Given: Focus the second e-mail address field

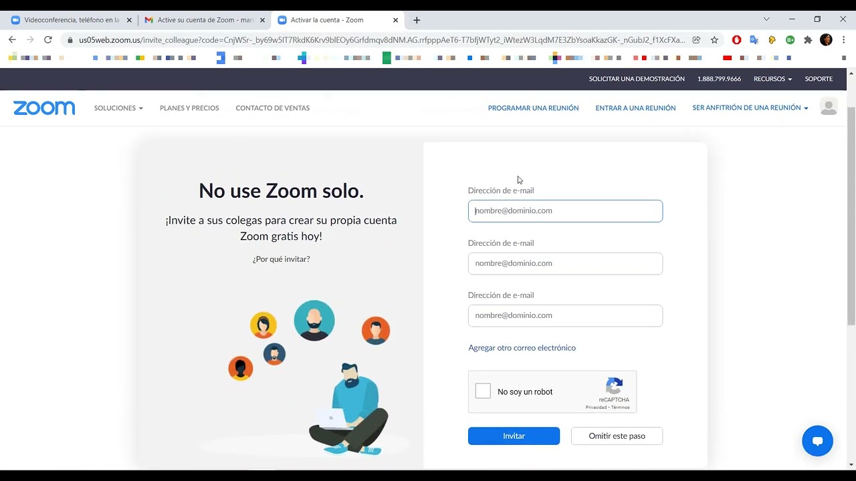Looking at the screenshot, I should pos(565,263).
